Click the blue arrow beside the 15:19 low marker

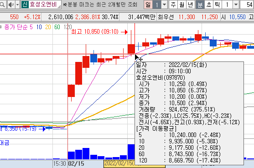click(x=42, y=129)
